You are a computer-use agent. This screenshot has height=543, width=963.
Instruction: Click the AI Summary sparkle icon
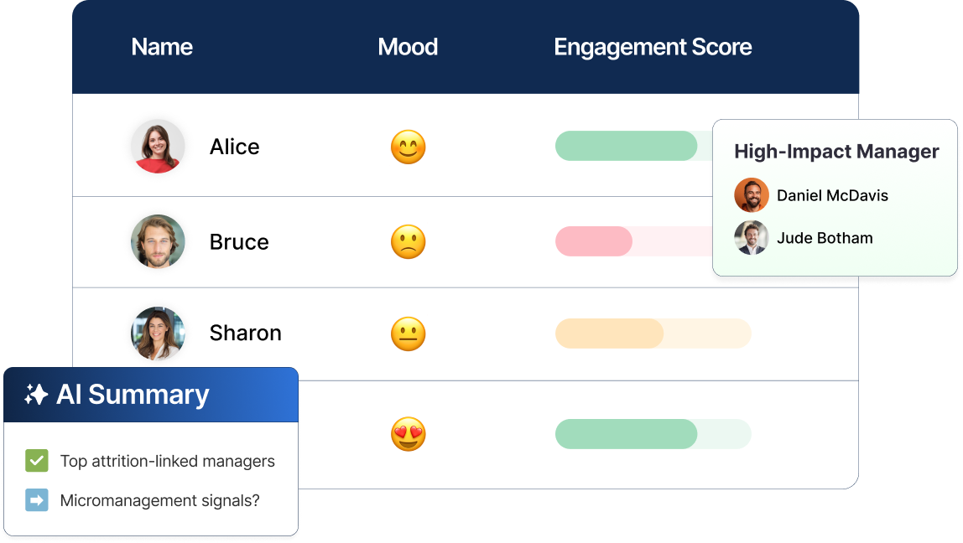coord(36,395)
